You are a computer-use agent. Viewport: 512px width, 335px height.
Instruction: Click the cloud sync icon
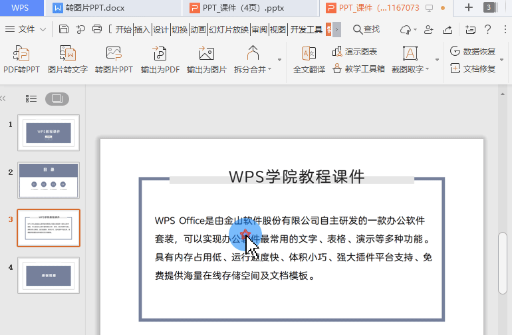tap(405, 30)
